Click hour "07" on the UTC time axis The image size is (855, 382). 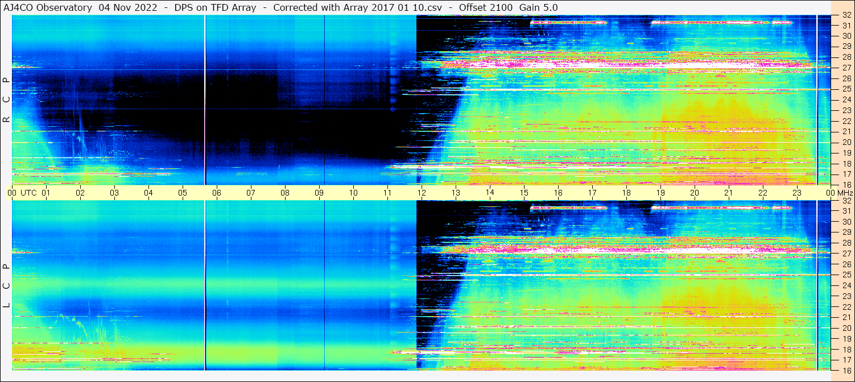251,193
